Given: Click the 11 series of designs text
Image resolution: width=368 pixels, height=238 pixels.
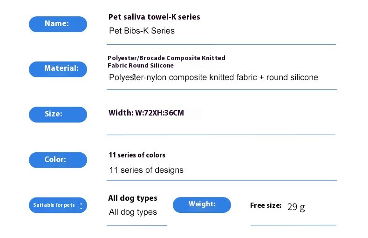Looking at the screenshot, I should click(x=146, y=170).
